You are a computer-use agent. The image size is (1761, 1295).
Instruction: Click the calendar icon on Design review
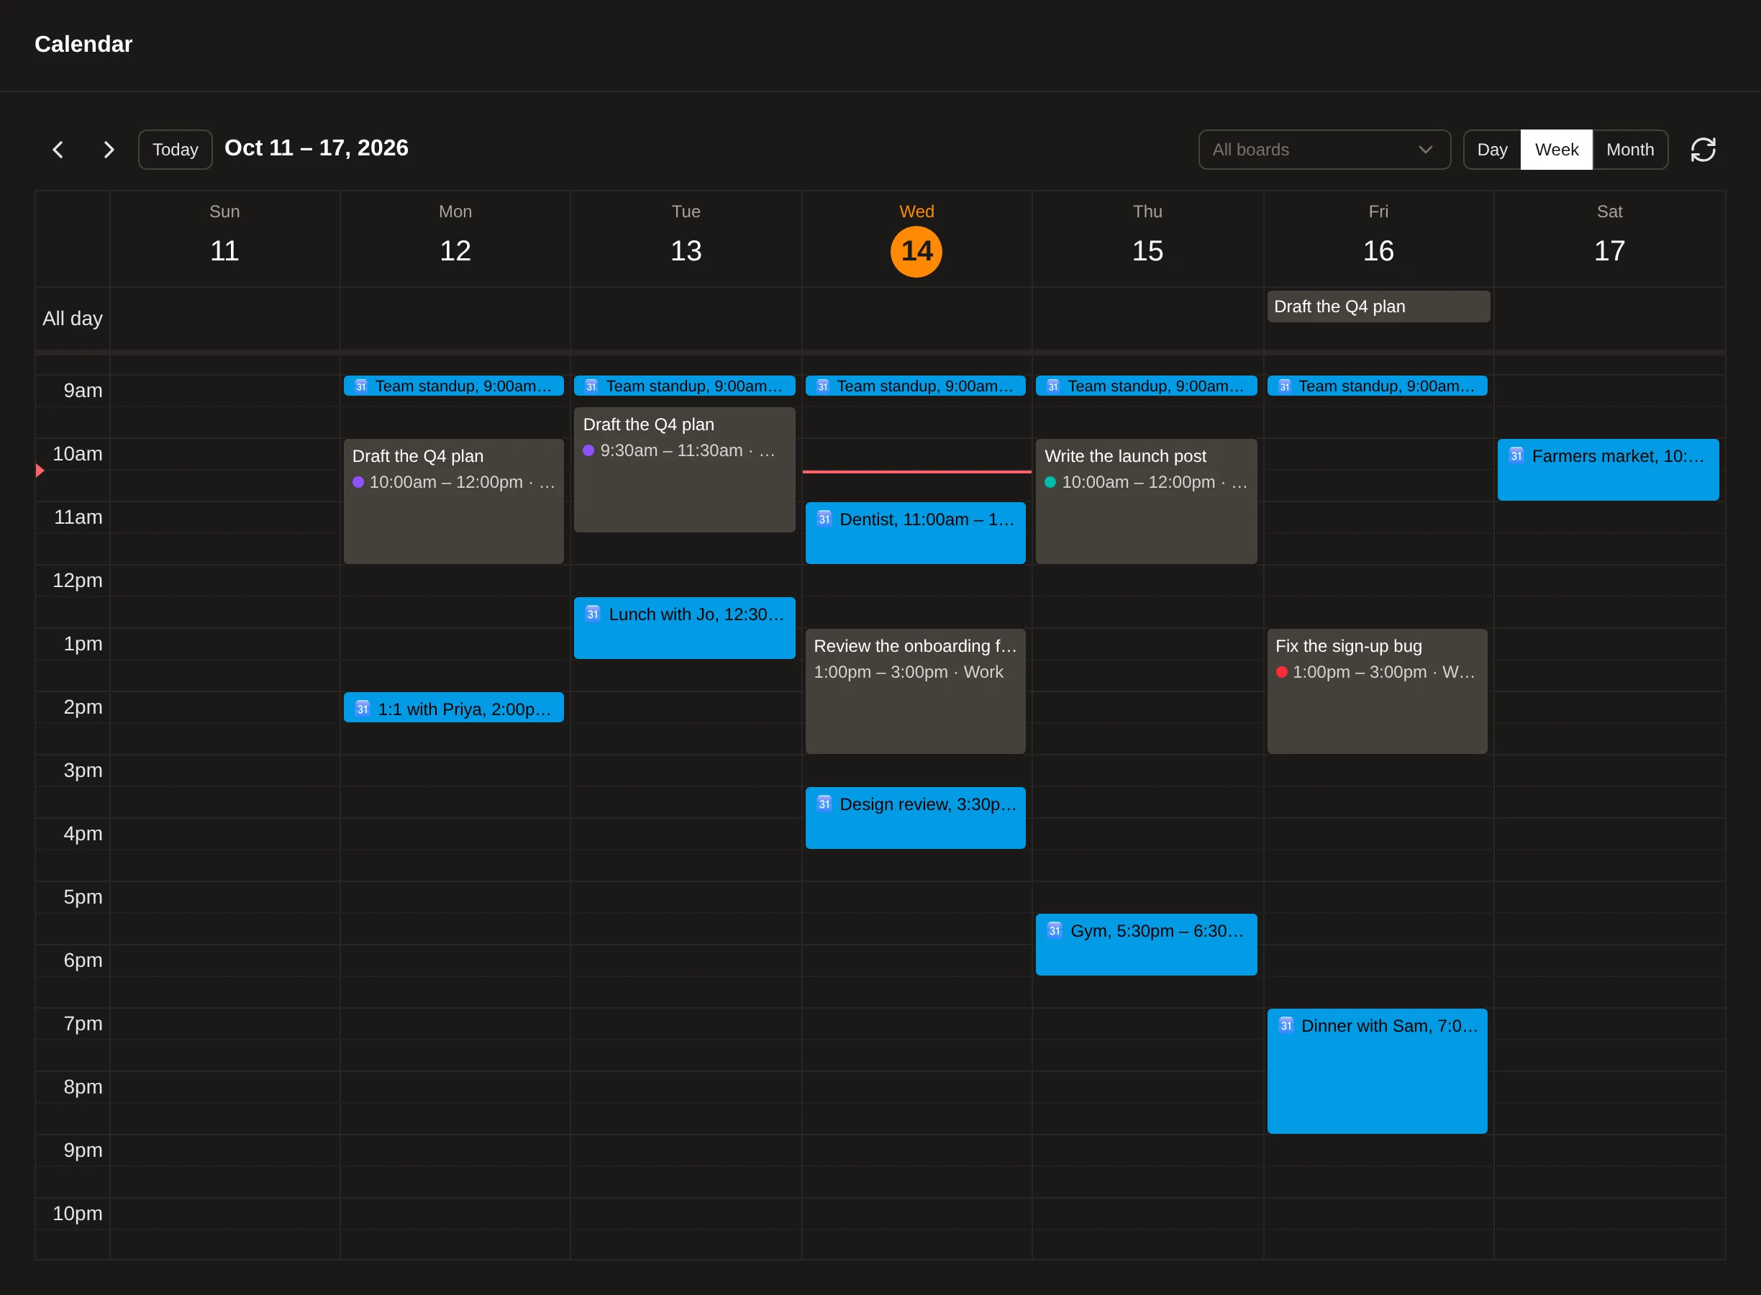click(824, 804)
